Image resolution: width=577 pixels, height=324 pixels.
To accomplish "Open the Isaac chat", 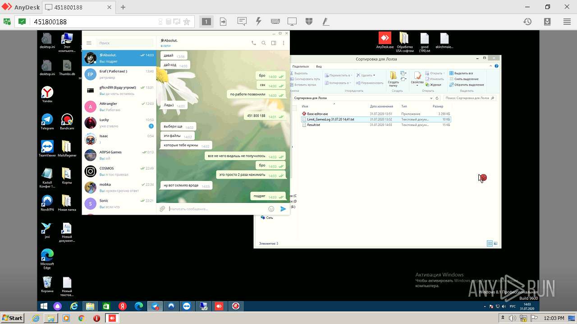I will click(119, 139).
